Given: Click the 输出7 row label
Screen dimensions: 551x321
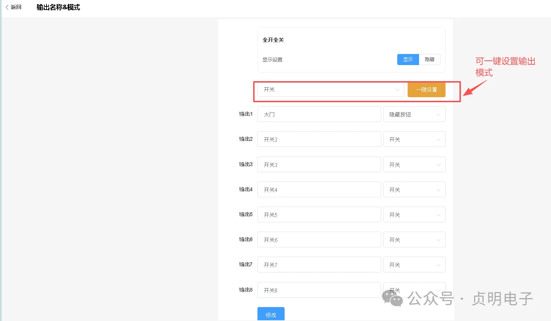Looking at the screenshot, I should click(246, 265).
